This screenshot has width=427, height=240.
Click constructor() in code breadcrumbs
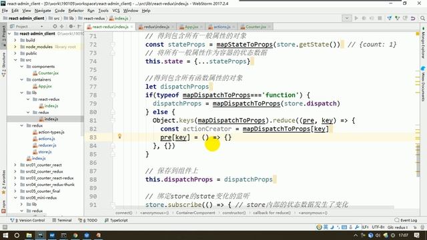point(234,213)
